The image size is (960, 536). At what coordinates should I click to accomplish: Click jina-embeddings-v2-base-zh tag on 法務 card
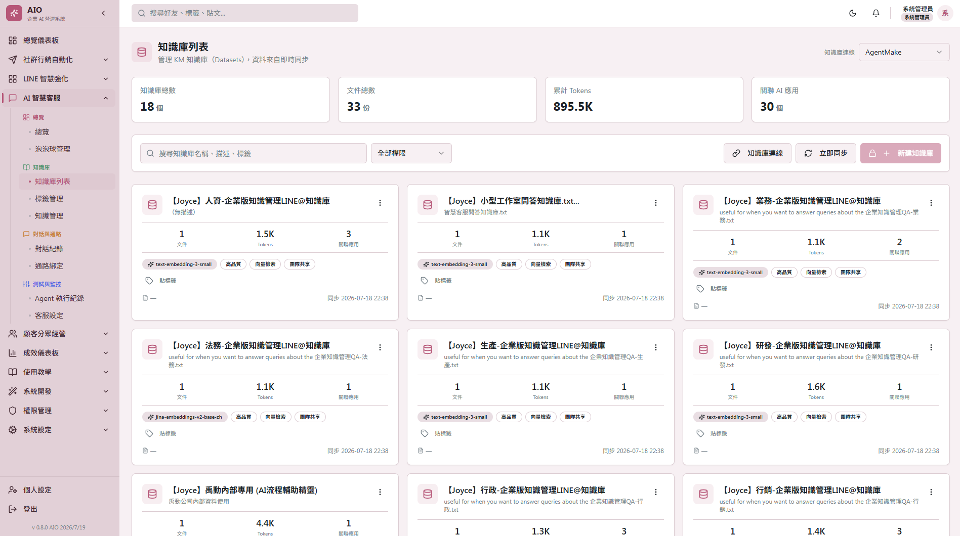(185, 417)
